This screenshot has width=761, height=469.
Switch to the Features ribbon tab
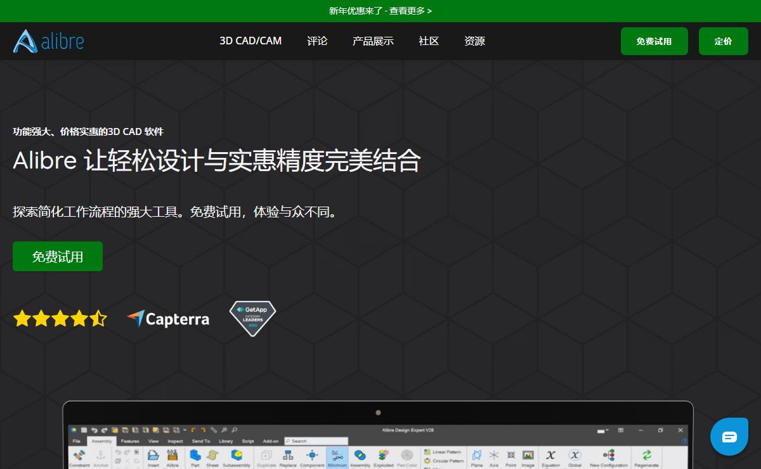130,441
